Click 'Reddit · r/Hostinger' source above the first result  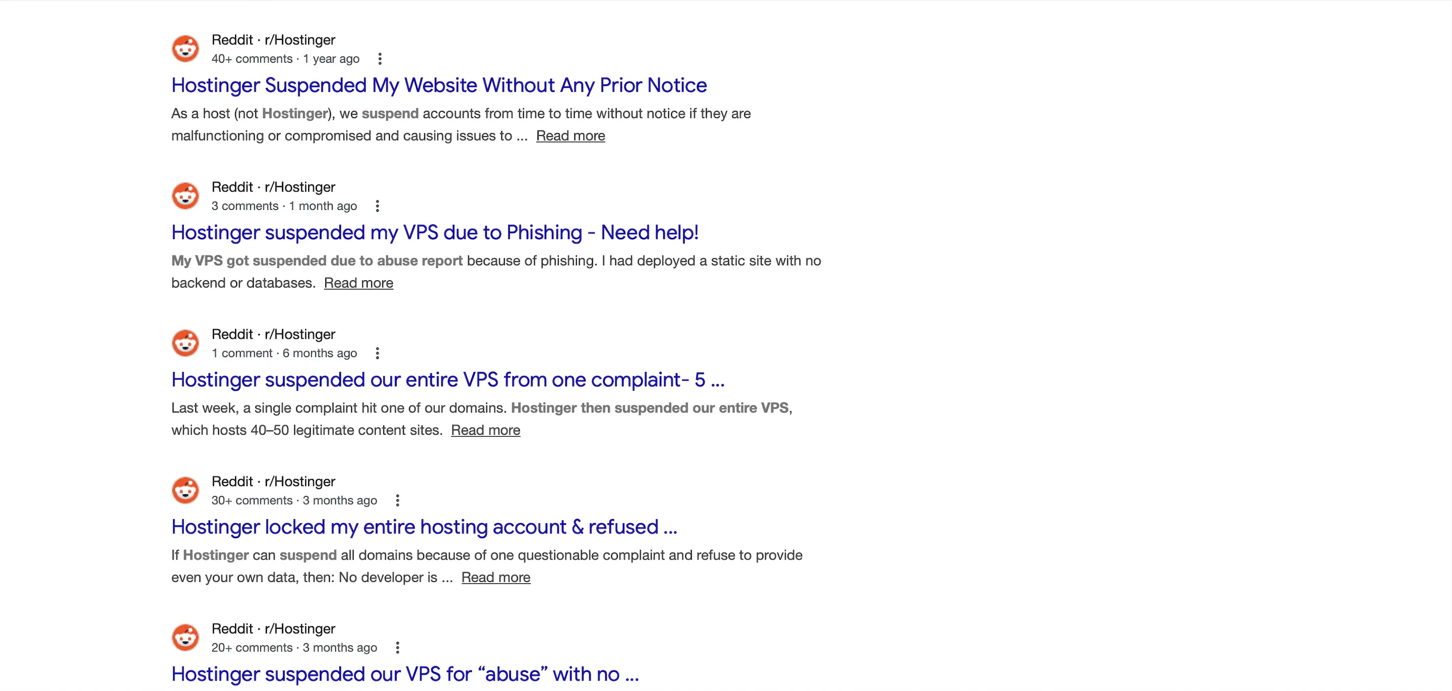pyautogui.click(x=273, y=40)
